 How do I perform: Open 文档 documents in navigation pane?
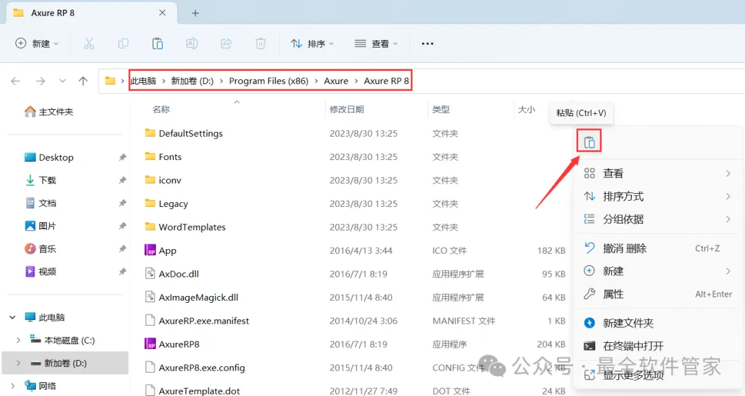coord(41,203)
